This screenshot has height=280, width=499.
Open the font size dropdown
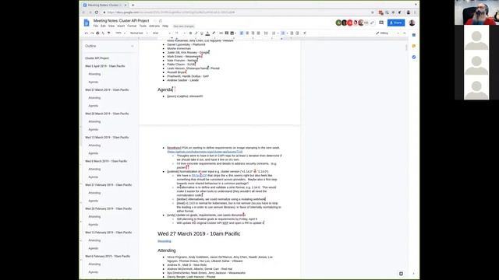coord(179,33)
